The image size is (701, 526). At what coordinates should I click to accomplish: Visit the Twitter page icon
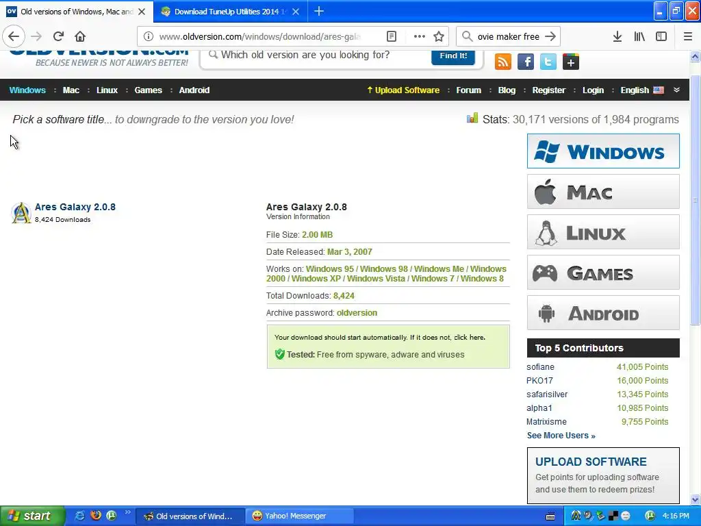coord(548,61)
